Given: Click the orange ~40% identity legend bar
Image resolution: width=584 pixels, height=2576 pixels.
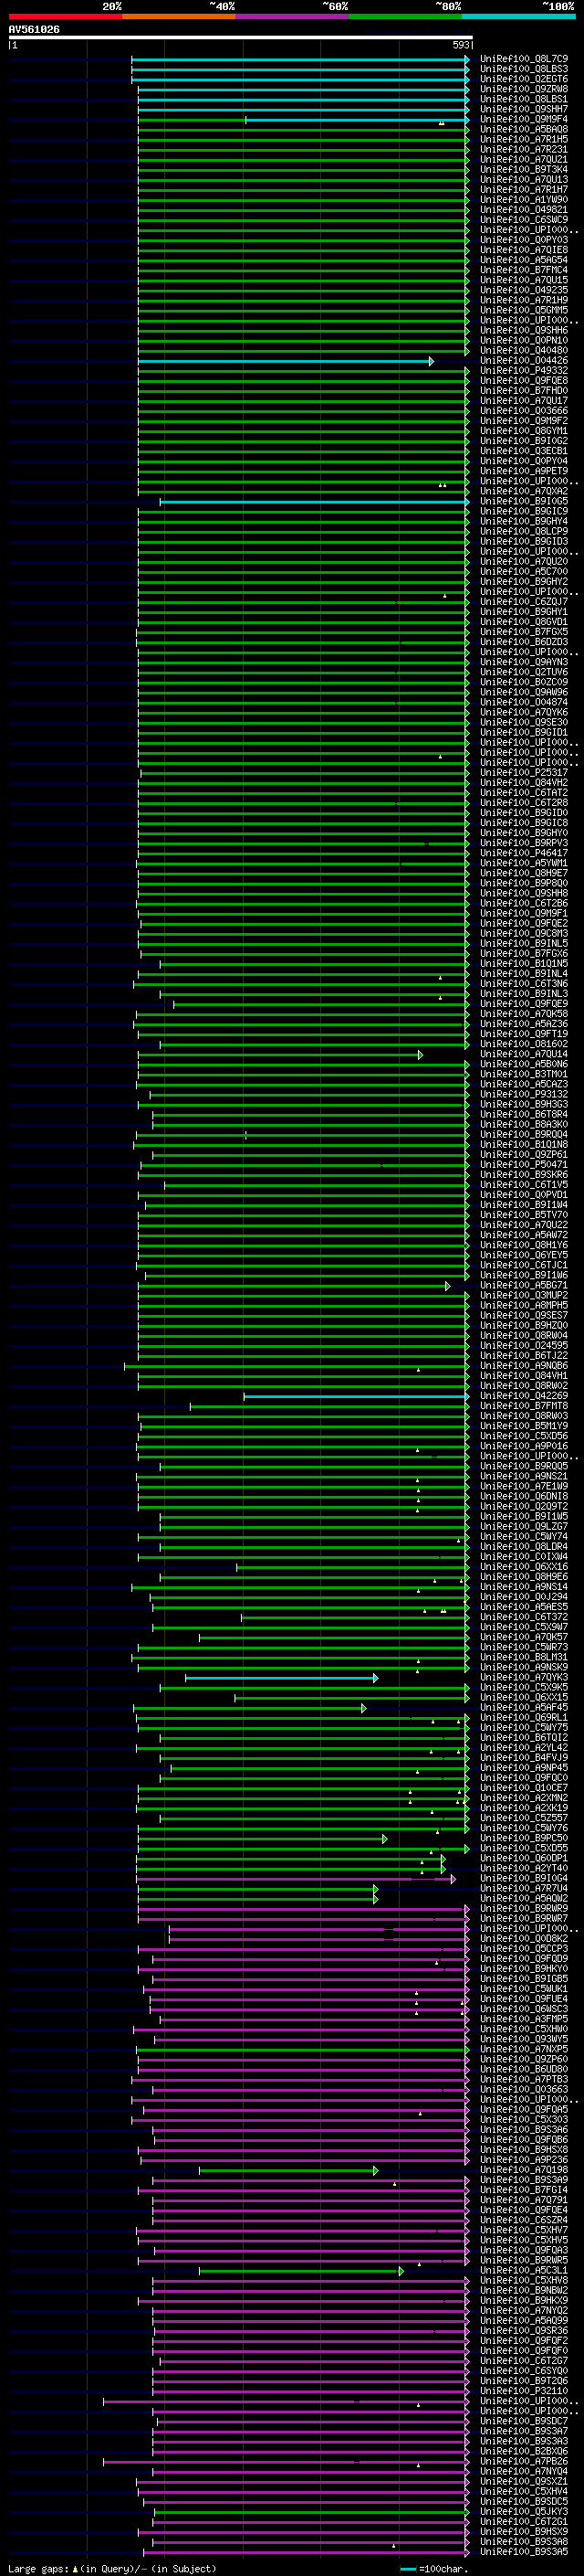Looking at the screenshot, I should 179,16.
